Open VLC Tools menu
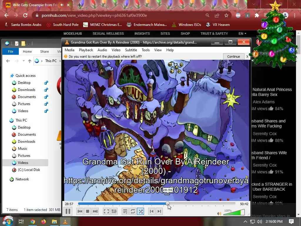301x226 pixels. coord(146,50)
